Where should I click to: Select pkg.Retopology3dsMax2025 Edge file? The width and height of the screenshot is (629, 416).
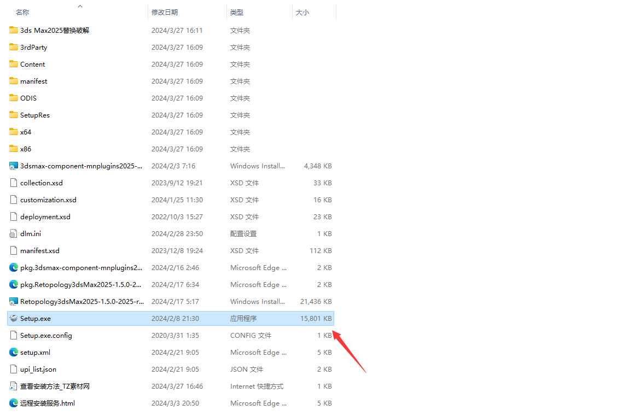point(80,284)
